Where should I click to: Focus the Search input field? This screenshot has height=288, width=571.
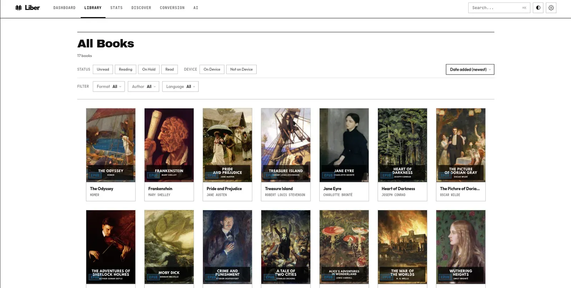(499, 8)
